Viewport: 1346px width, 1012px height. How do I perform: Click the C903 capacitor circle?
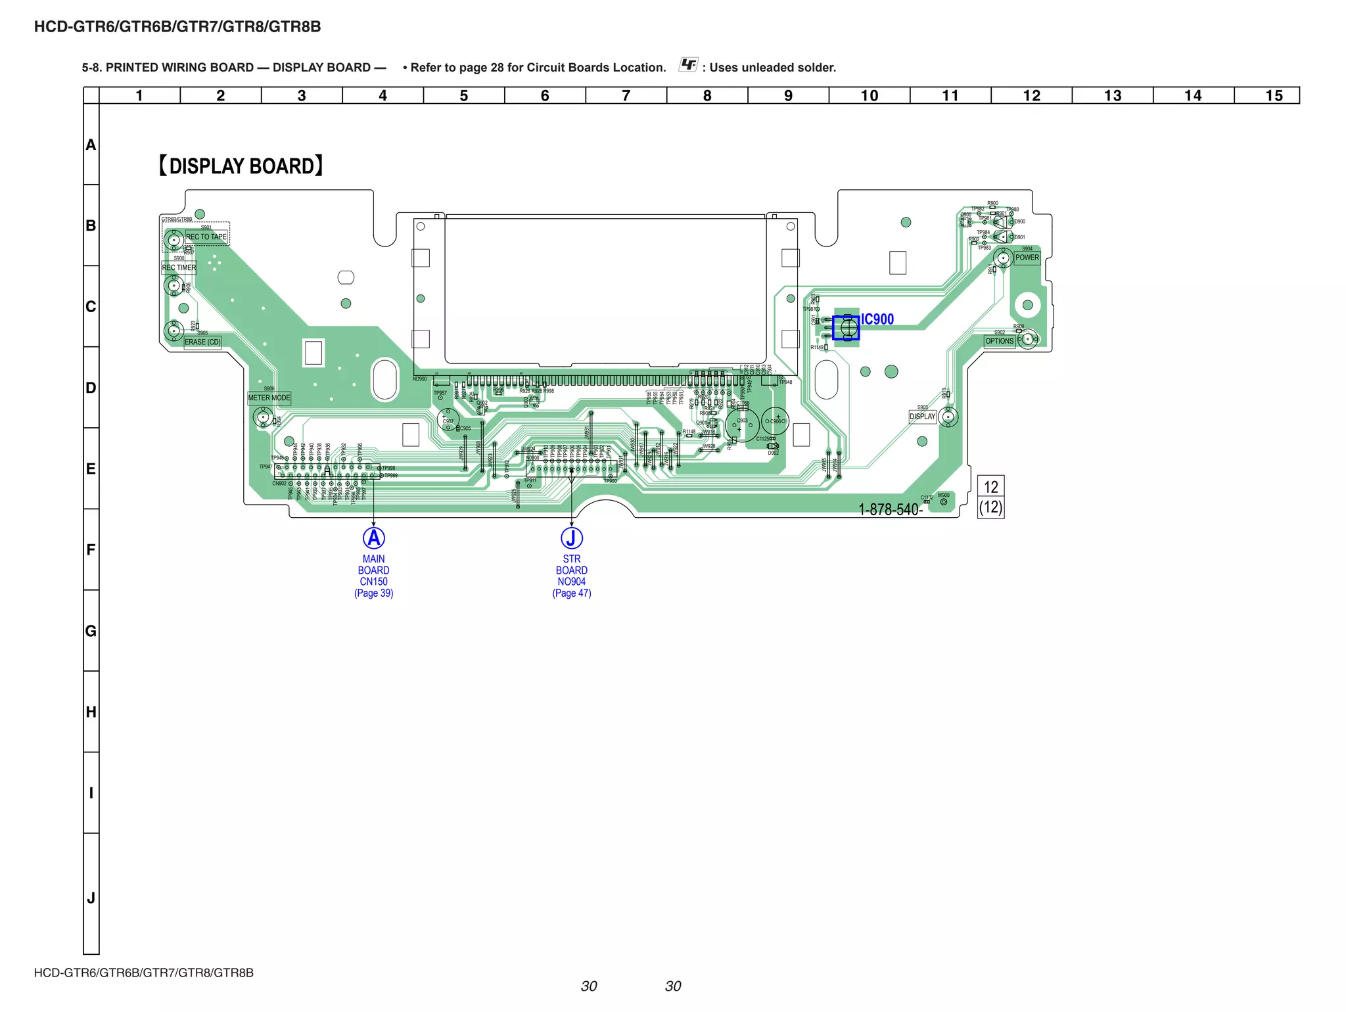pyautogui.click(x=742, y=425)
